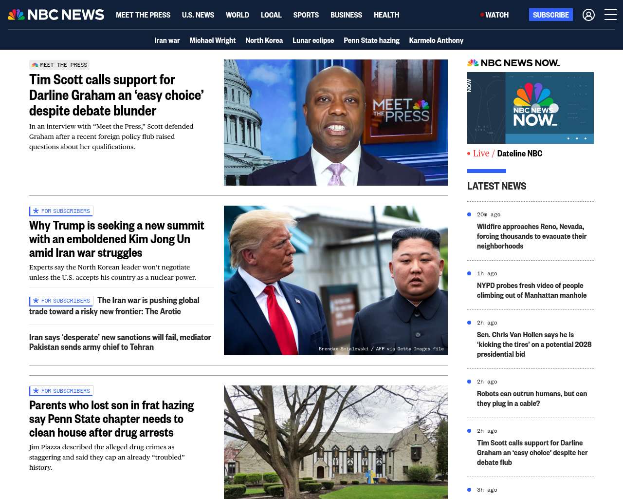
Task: Click the Jim Piazza summary text
Action: point(107,457)
